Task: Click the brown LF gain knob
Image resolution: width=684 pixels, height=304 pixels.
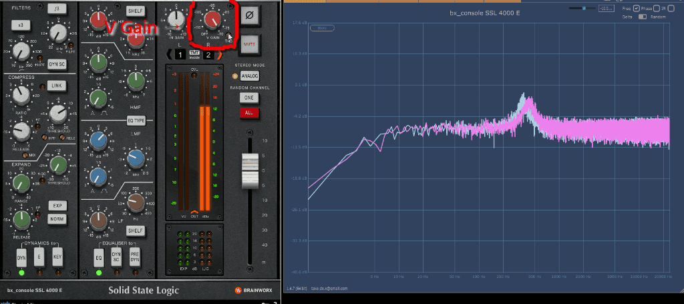Action: coord(98,222)
